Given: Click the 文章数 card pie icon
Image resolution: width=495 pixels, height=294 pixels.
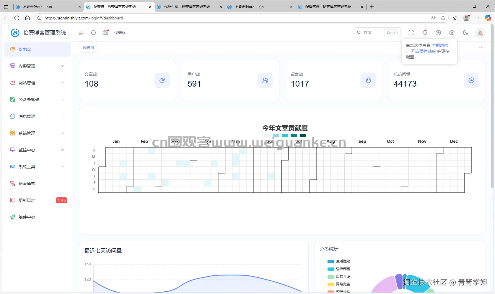Looking at the screenshot, I should 162,80.
